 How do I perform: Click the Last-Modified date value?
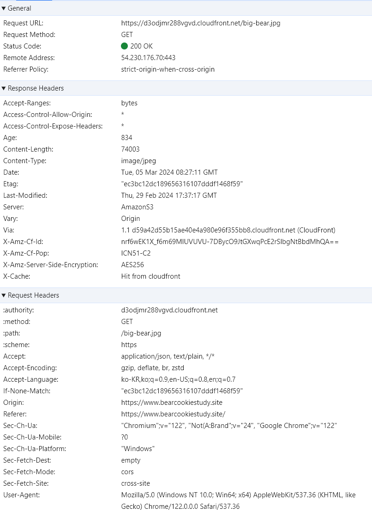pos(169,195)
